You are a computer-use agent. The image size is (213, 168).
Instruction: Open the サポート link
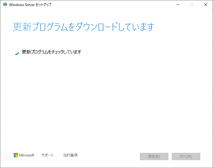pos(47,155)
